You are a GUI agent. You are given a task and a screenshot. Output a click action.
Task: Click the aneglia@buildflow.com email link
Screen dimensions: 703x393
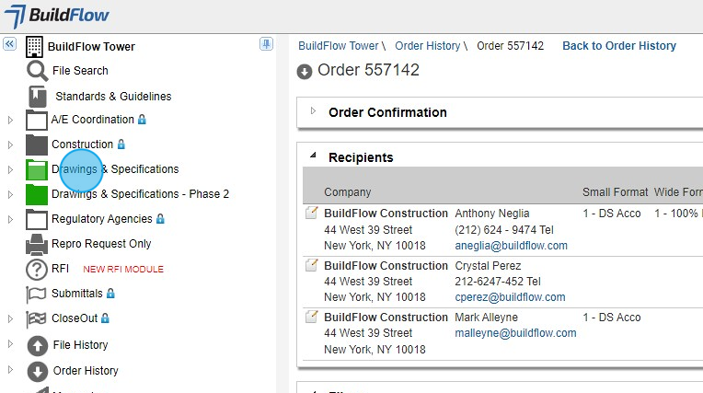pyautogui.click(x=511, y=246)
